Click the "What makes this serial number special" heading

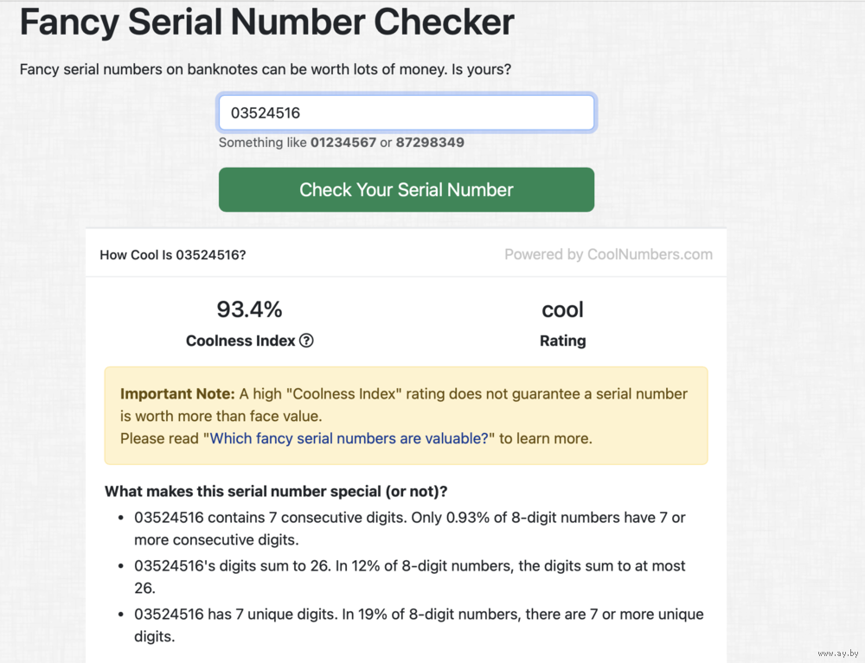(276, 491)
